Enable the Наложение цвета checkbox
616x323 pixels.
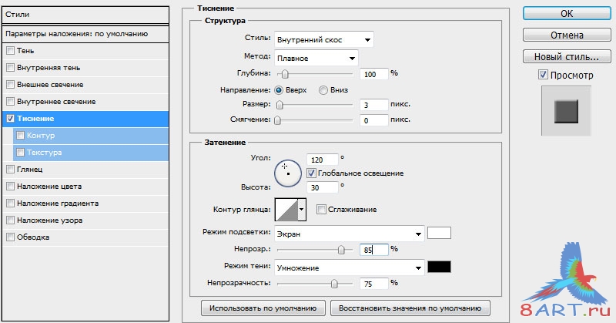tap(11, 186)
